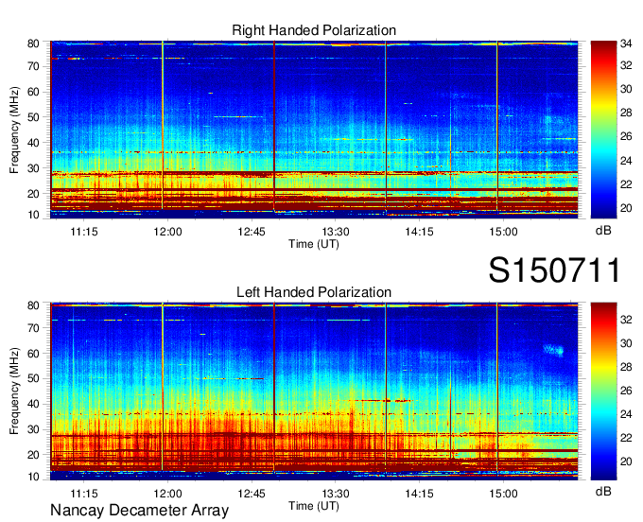Click the "Right Handed Polarization" plot title
Image resolution: width=643 pixels, height=522 pixels.
click(314, 30)
